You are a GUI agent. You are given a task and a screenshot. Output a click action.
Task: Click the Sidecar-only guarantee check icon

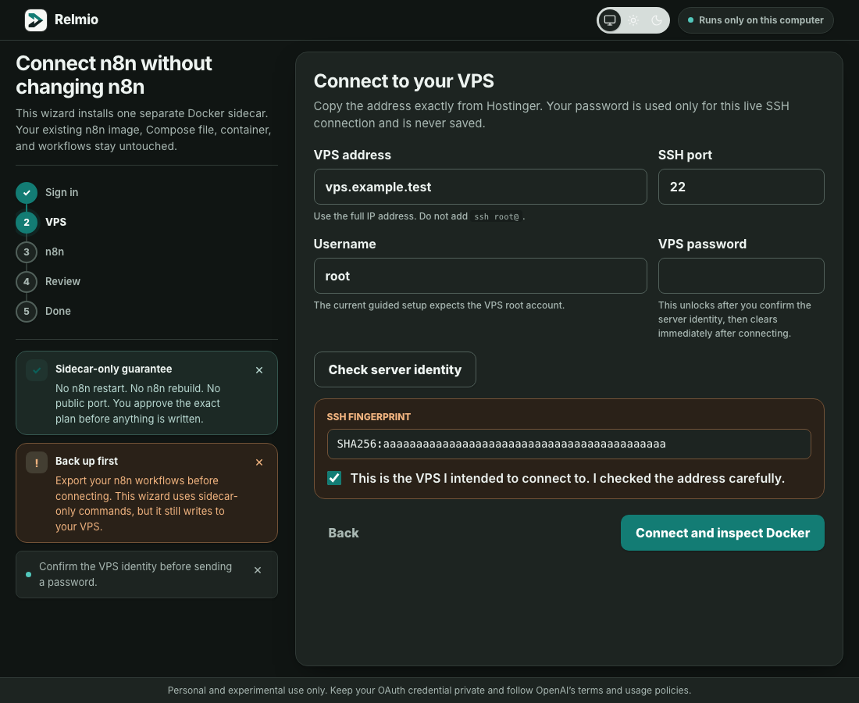37,370
